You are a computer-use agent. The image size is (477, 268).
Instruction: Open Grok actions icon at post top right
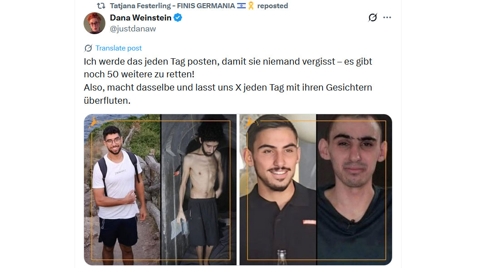373,18
